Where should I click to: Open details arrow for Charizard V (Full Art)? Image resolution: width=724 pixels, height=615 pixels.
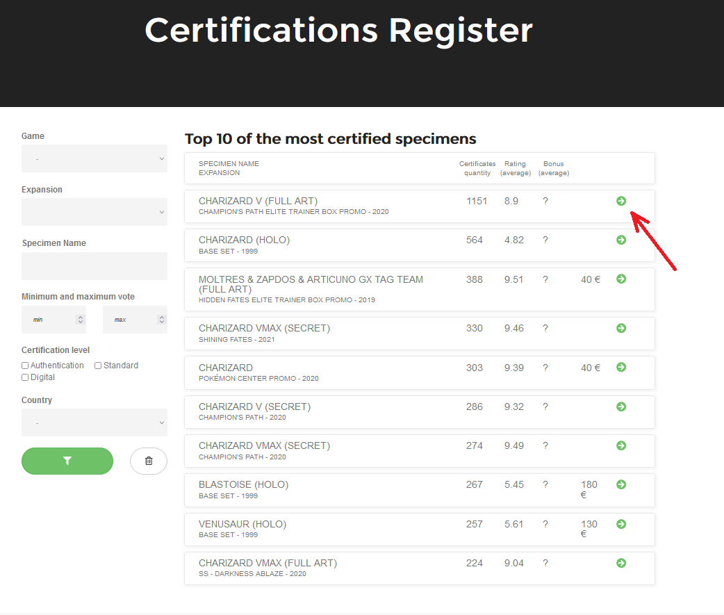[621, 201]
